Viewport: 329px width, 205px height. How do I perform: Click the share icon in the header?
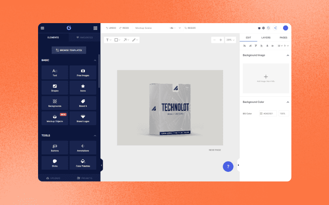275,28
